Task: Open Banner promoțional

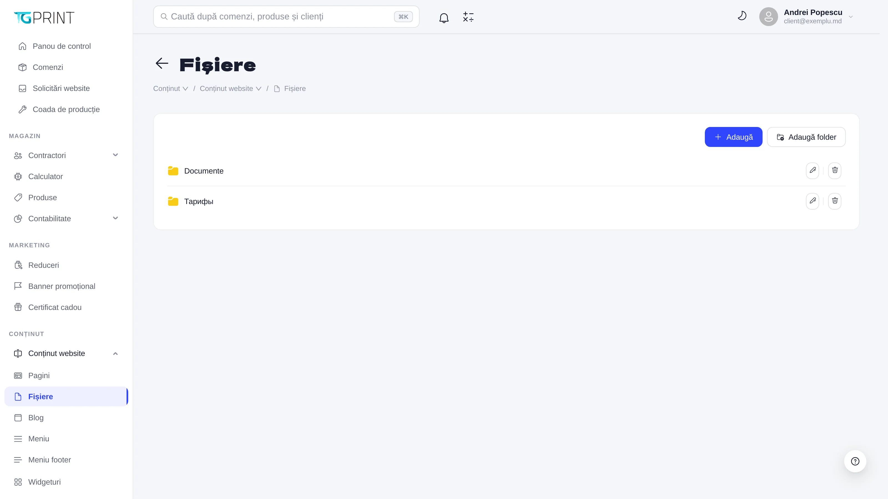Action: (x=67, y=286)
